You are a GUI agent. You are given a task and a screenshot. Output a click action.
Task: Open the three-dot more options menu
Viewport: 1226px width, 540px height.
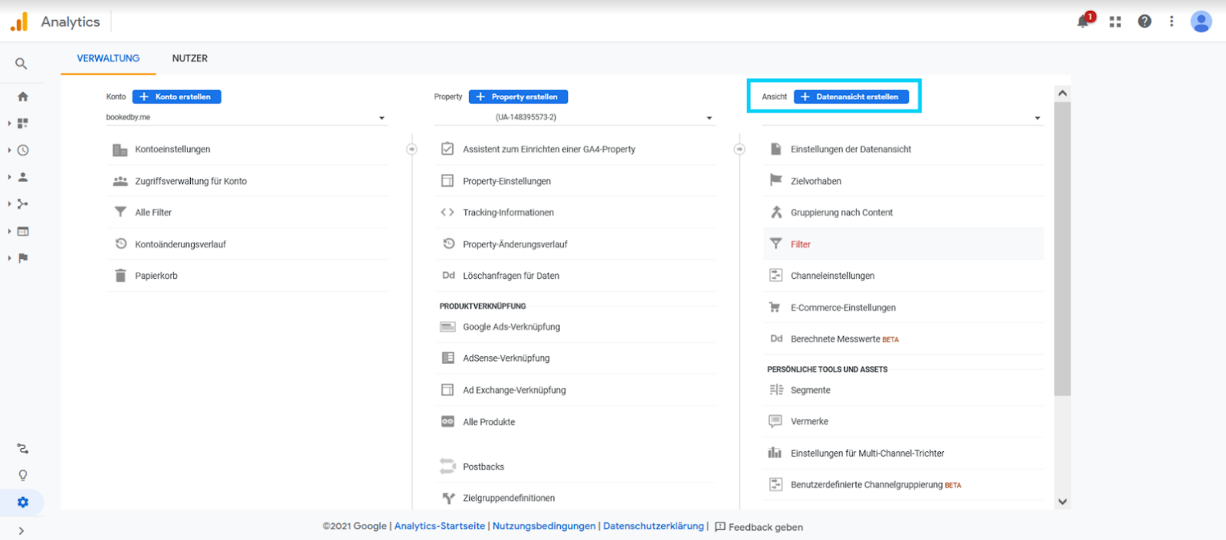click(x=1172, y=21)
